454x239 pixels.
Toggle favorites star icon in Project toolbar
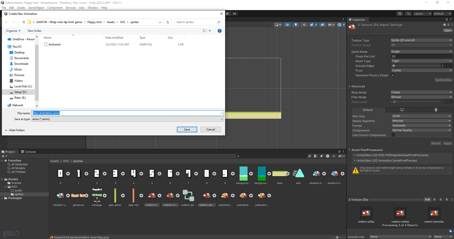[334, 156]
